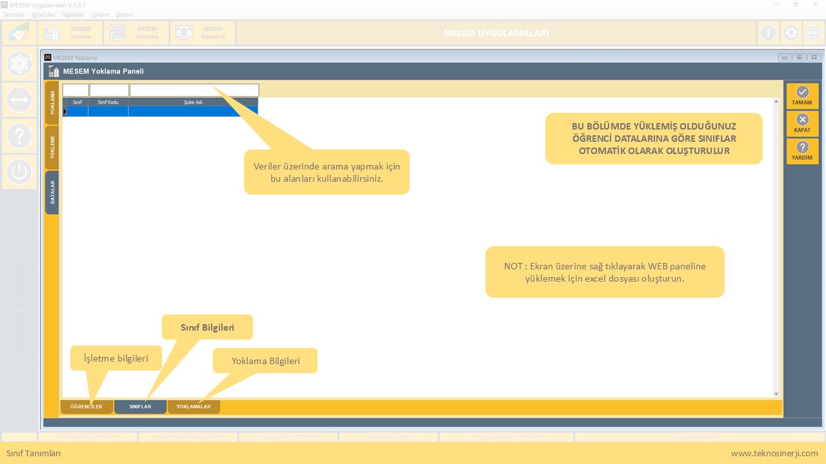Open the Tanımlar menu
Image resolution: width=826 pixels, height=464 pixels.
pos(14,15)
